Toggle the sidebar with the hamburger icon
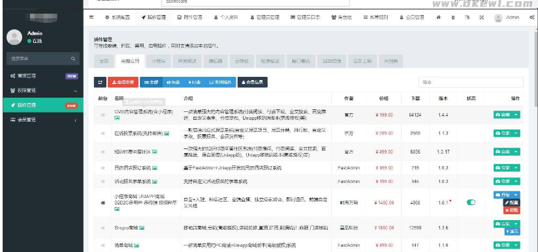The width and height of the screenshot is (538, 252). click(x=91, y=17)
